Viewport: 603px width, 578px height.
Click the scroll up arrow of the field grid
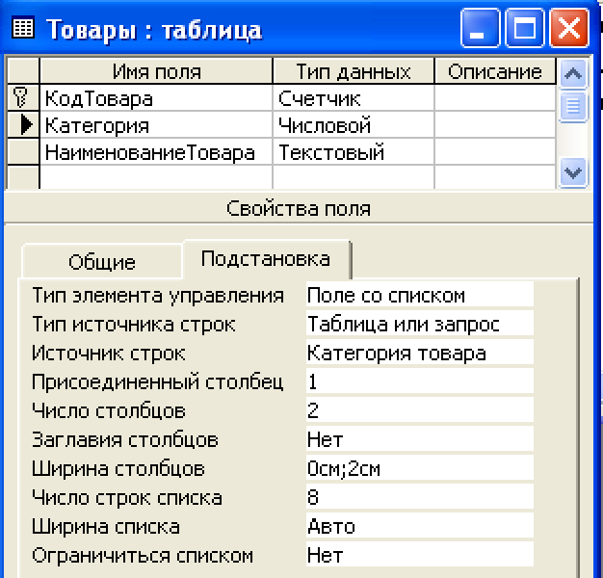[x=572, y=73]
